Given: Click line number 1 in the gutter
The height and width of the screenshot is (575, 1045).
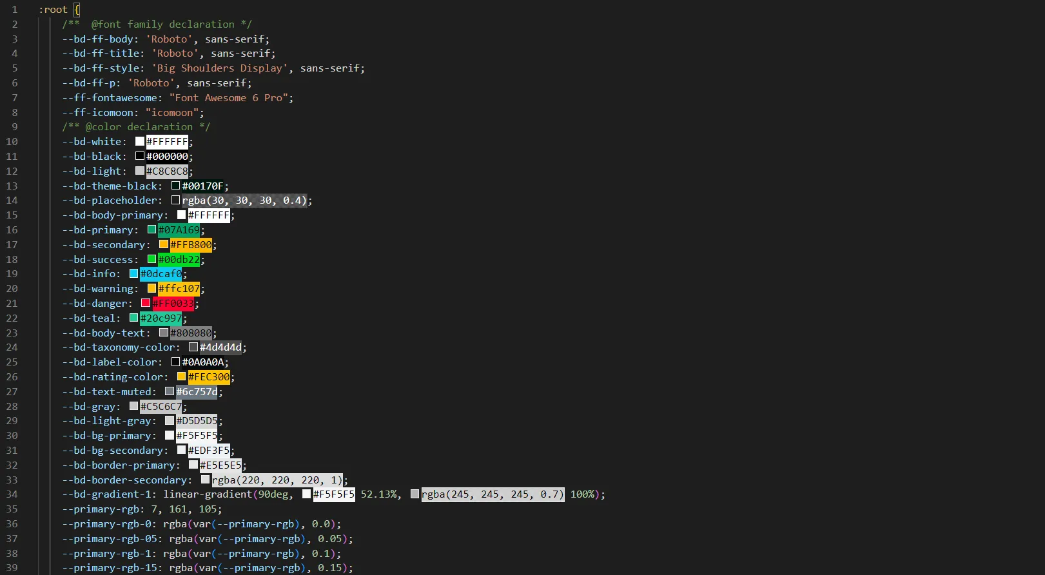Looking at the screenshot, I should click(14, 10).
